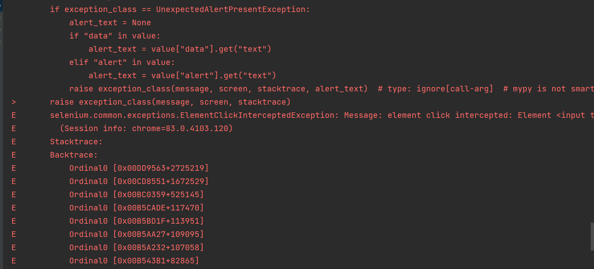
Task: Click the 'Stacktrace:' line
Action: tap(76, 142)
